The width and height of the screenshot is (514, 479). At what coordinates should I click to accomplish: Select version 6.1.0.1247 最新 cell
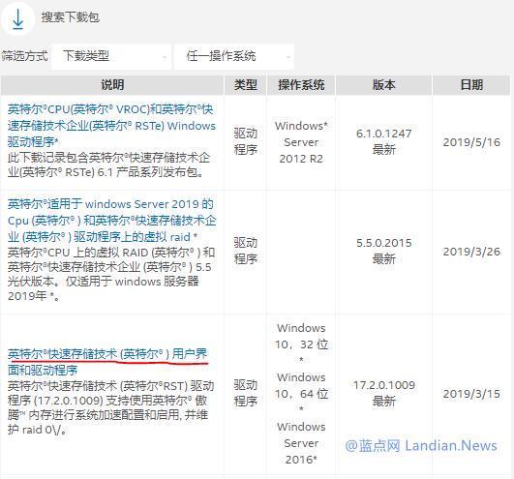[383, 142]
